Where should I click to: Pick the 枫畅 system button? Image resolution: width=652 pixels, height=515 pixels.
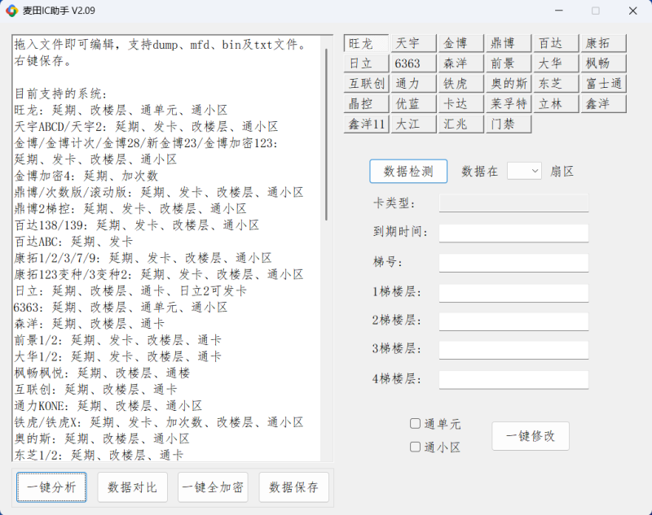tap(603, 63)
